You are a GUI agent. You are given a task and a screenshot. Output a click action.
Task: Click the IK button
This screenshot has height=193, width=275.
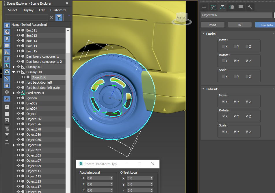239,25
